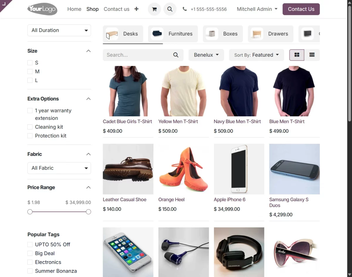Click the YourLogo site logo

(x=42, y=9)
